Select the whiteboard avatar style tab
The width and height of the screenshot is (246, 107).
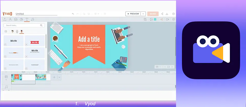(x=17, y=32)
